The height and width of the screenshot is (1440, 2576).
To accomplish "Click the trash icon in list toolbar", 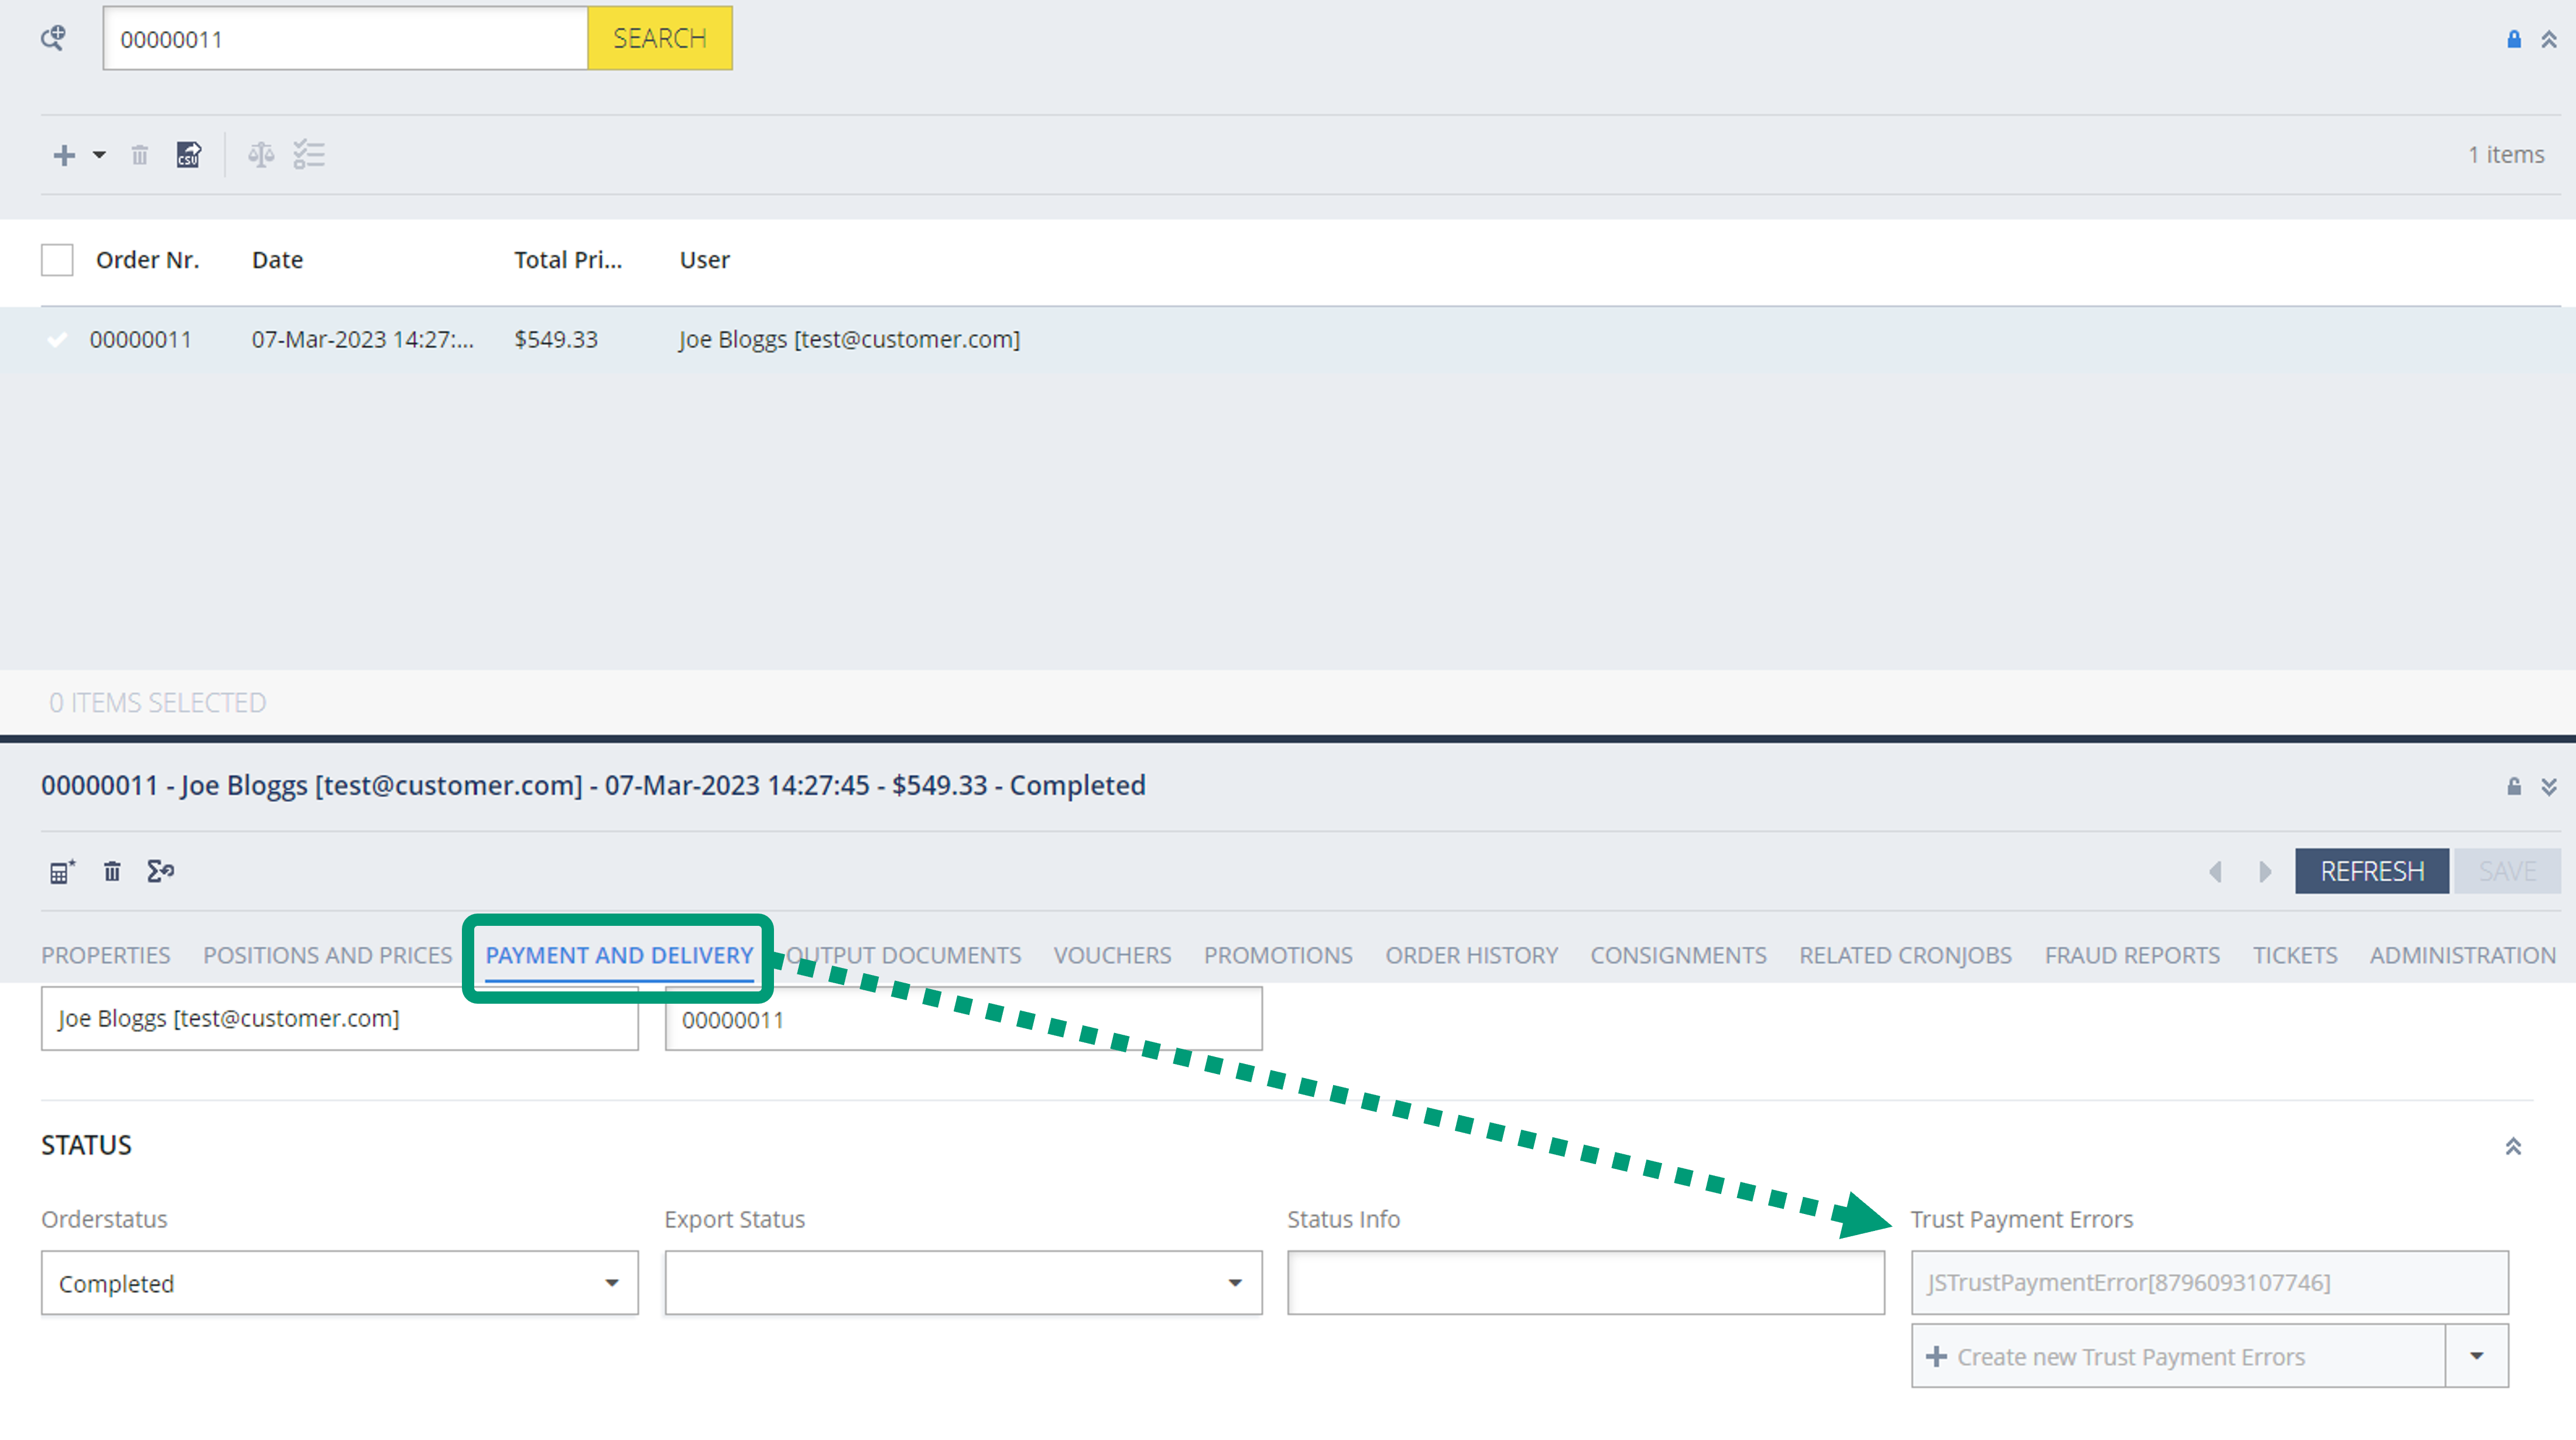I will click(x=139, y=155).
